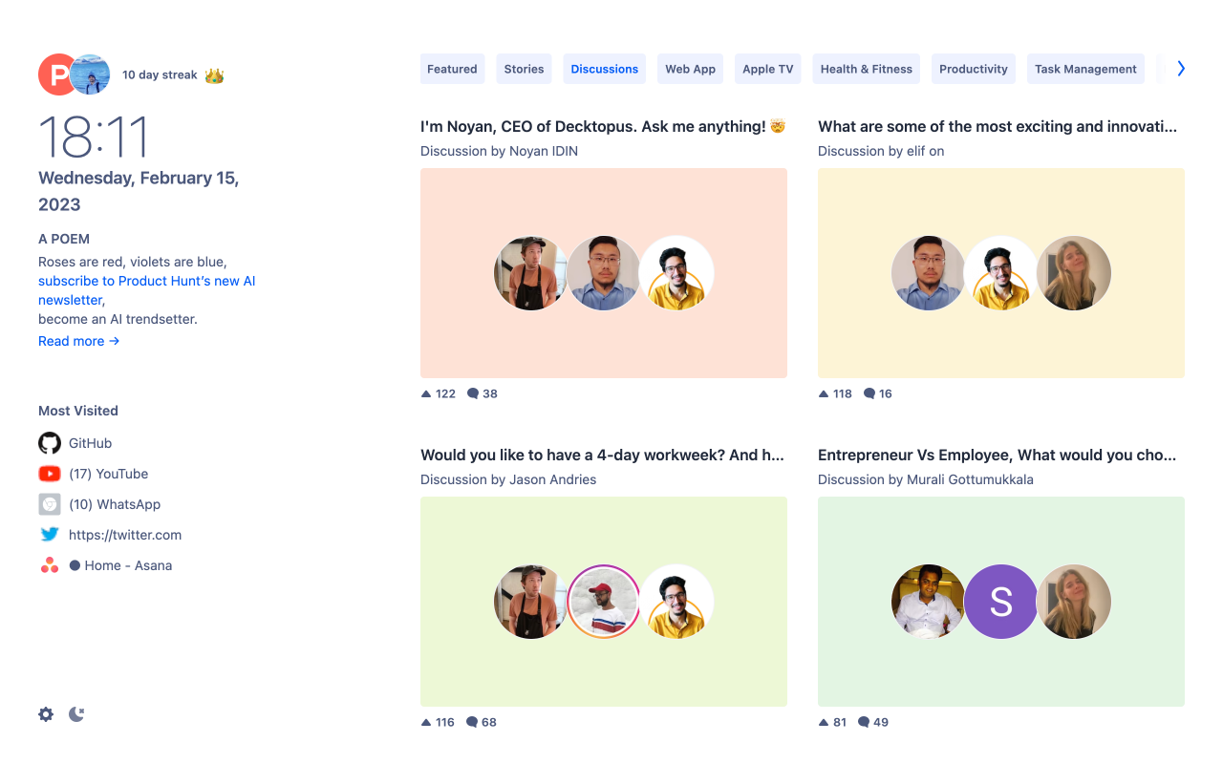Open the 4-day workweek discussion title
The width and height of the screenshot is (1223, 764).
pos(602,455)
